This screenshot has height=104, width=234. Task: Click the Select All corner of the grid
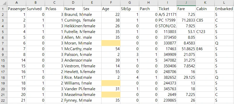(x=3, y=3)
